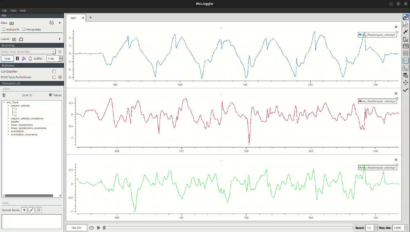This screenshot has height=232, width=410.
Task: Expand the linear_acceleration tree node
Action: tap(8, 125)
